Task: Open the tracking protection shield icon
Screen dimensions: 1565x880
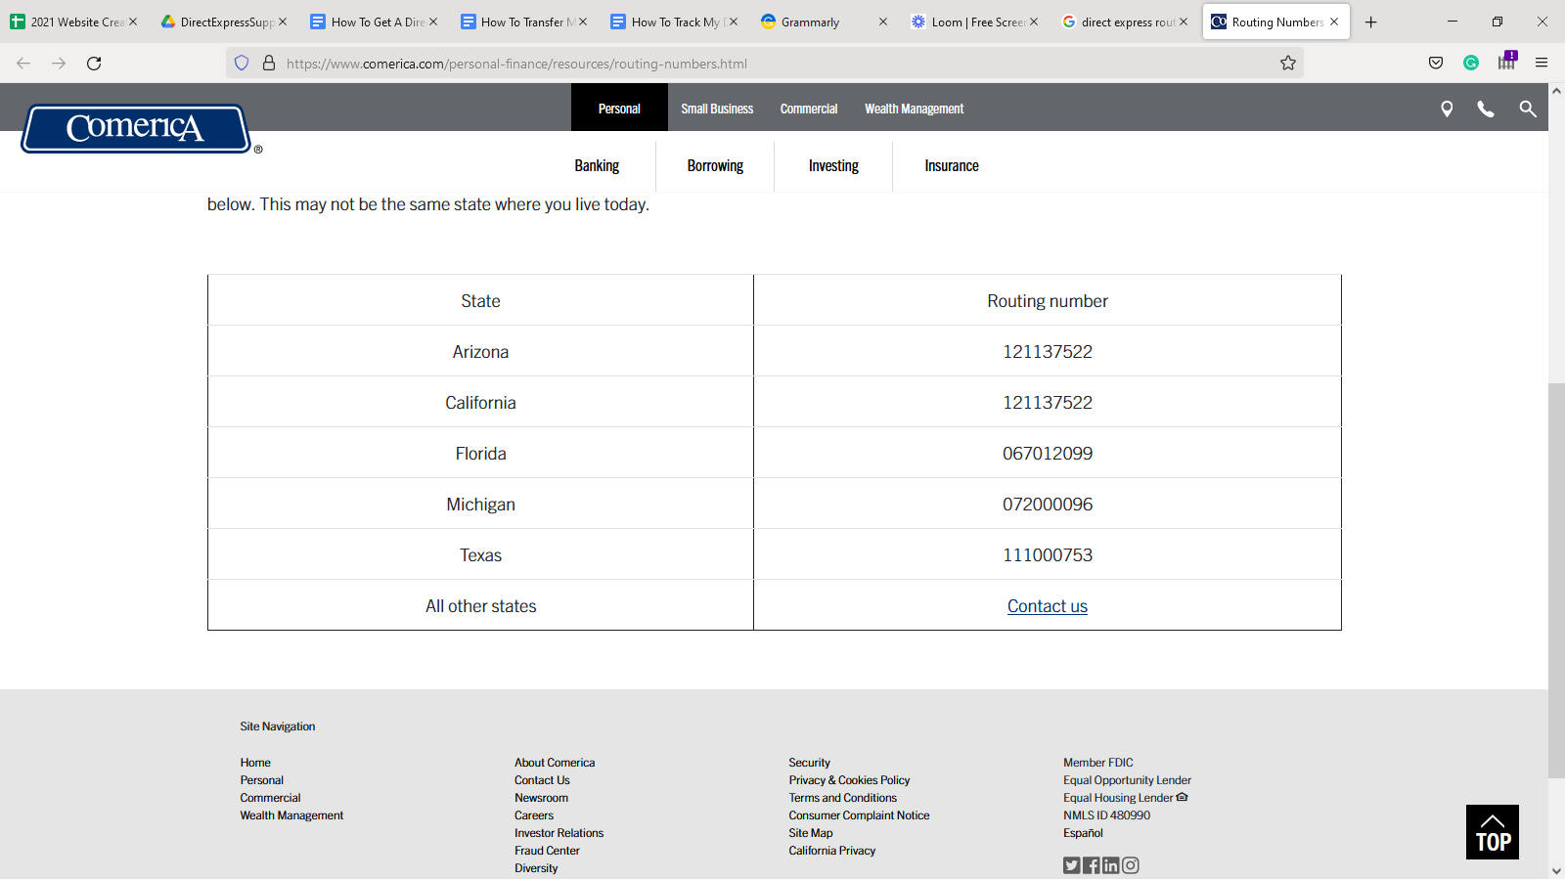Action: [242, 64]
